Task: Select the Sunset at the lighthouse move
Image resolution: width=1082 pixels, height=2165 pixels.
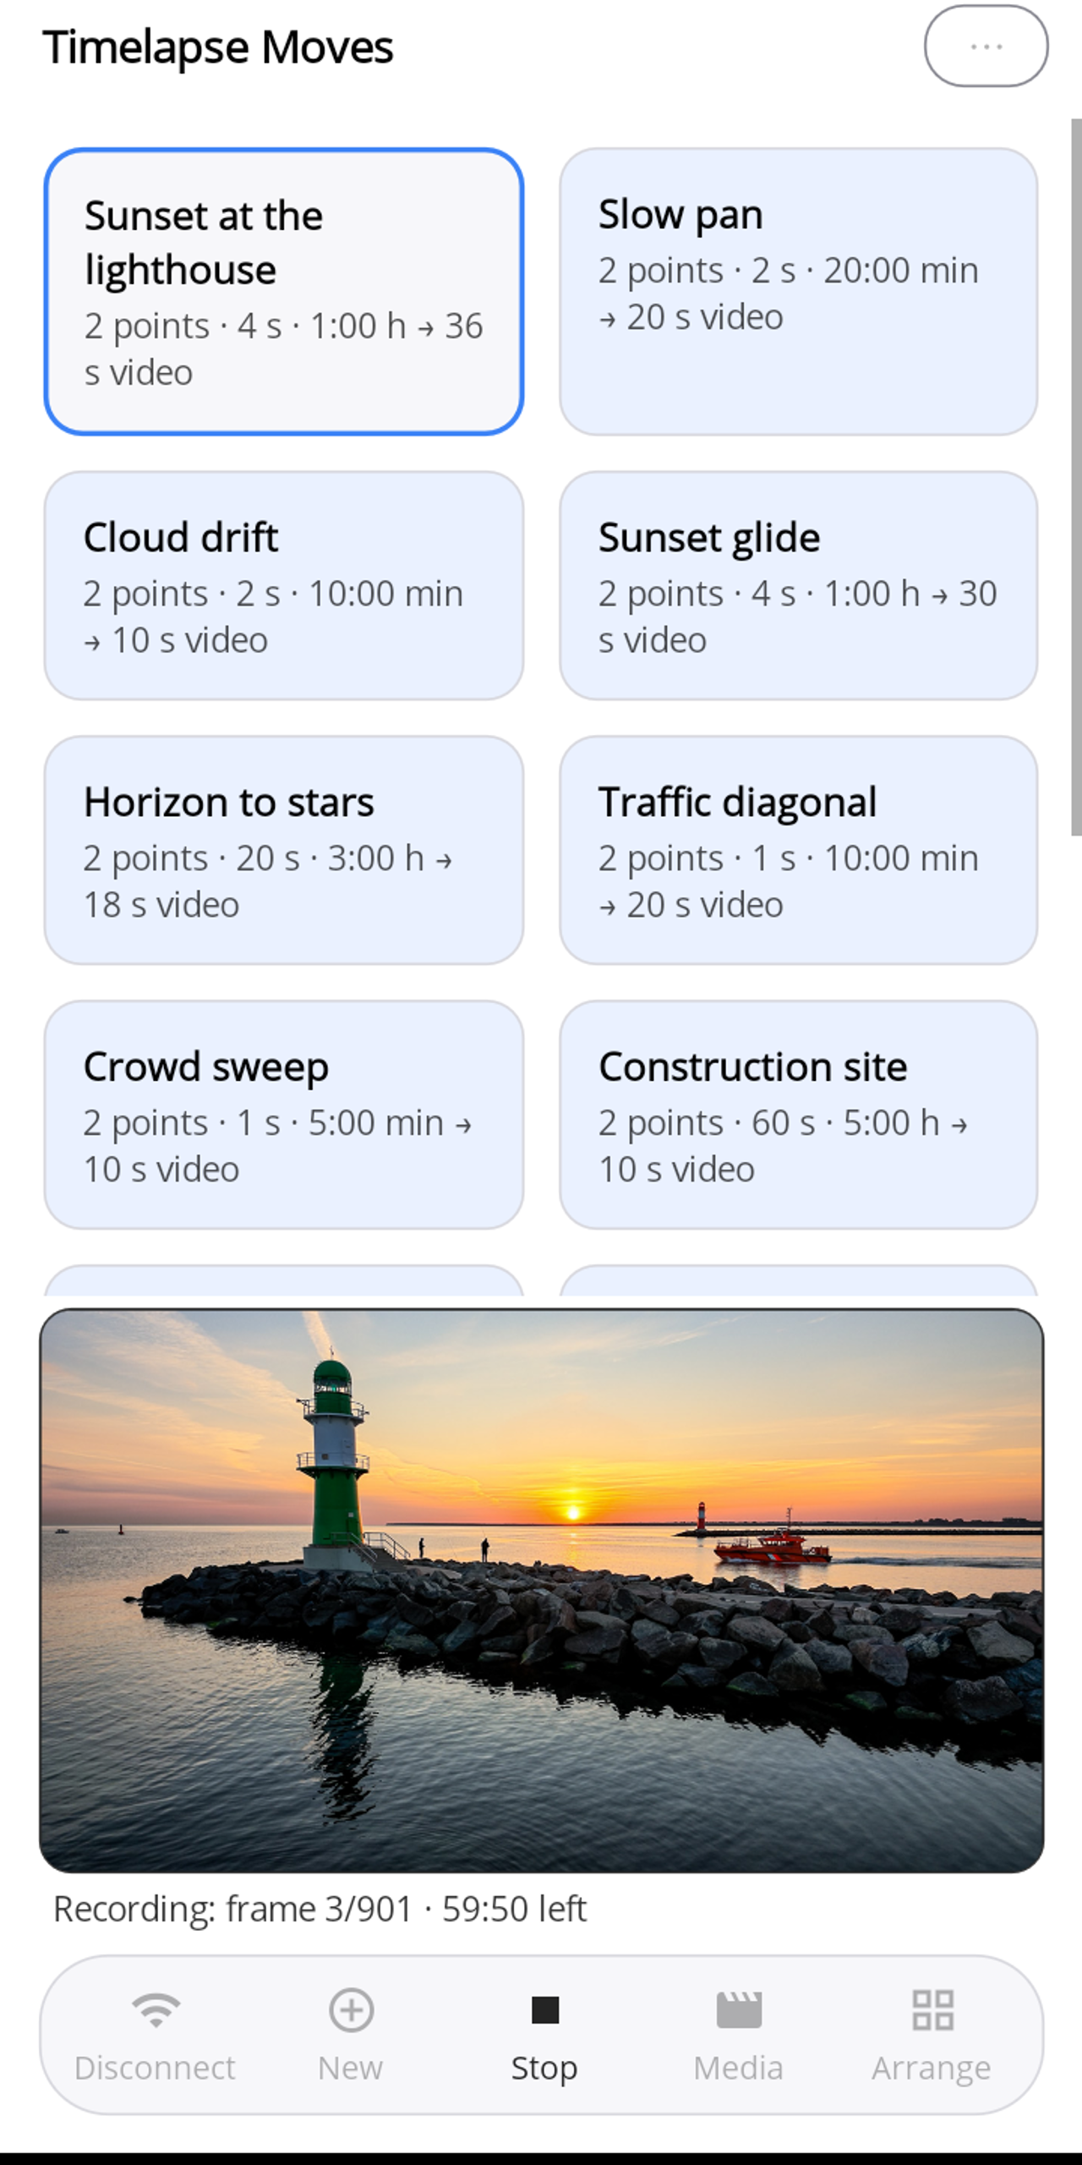Action: point(284,292)
